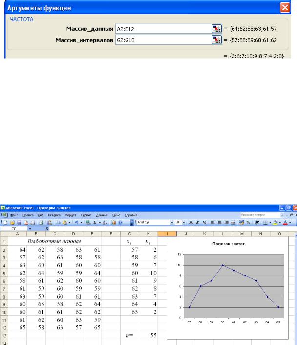Click the Merge and Center icon
Viewport: 297px width, 345px height.
point(233,222)
